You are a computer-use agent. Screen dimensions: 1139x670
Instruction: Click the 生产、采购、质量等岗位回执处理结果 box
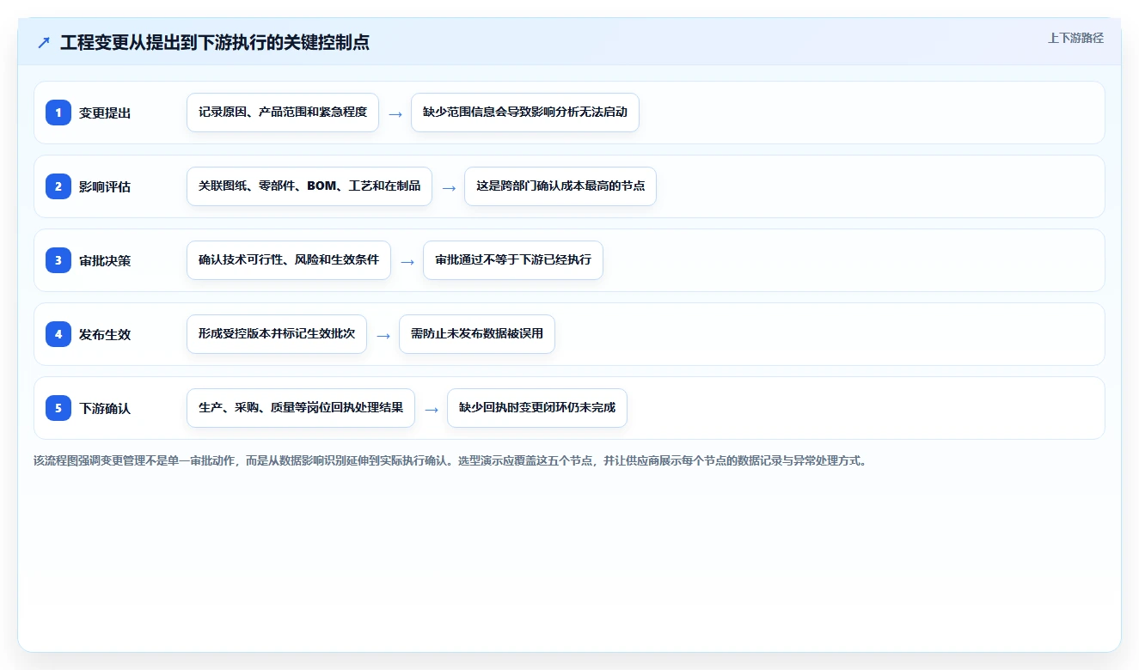(301, 408)
